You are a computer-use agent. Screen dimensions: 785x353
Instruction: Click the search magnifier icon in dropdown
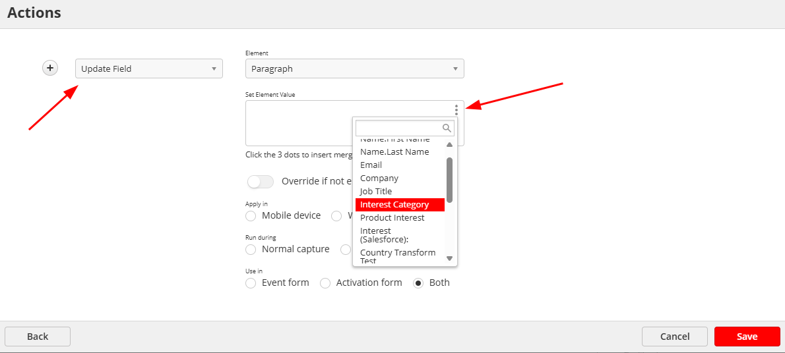(x=447, y=128)
